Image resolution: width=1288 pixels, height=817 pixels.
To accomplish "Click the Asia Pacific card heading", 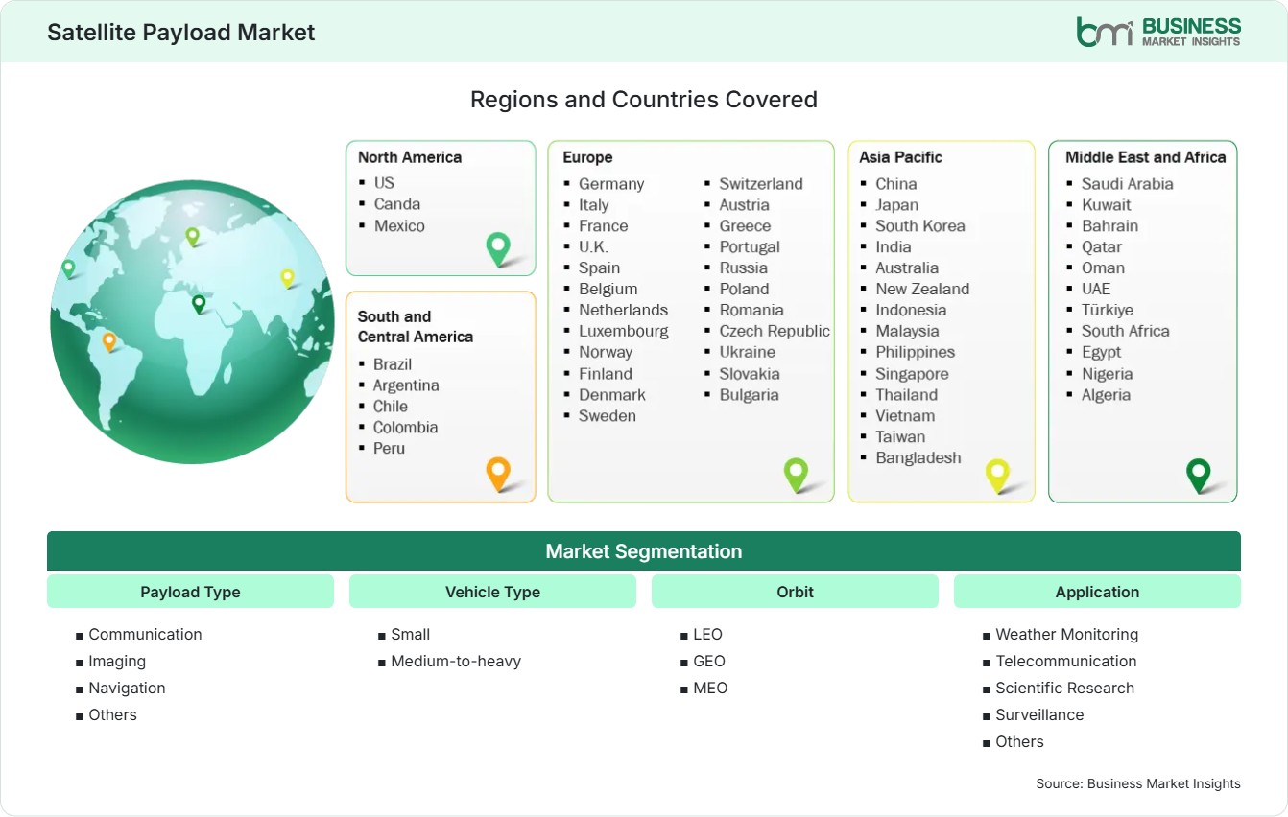I will point(901,157).
